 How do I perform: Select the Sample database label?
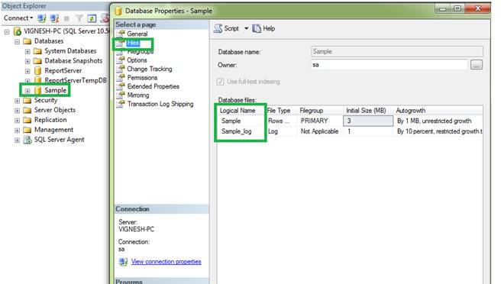55,90
